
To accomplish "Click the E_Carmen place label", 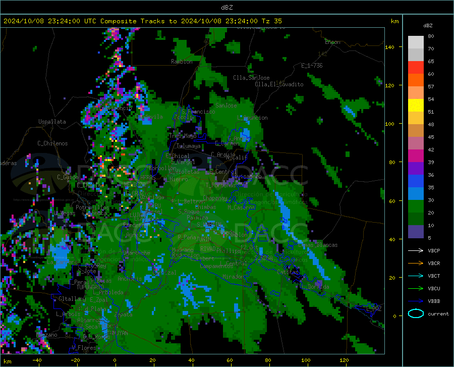I will (x=227, y=143).
